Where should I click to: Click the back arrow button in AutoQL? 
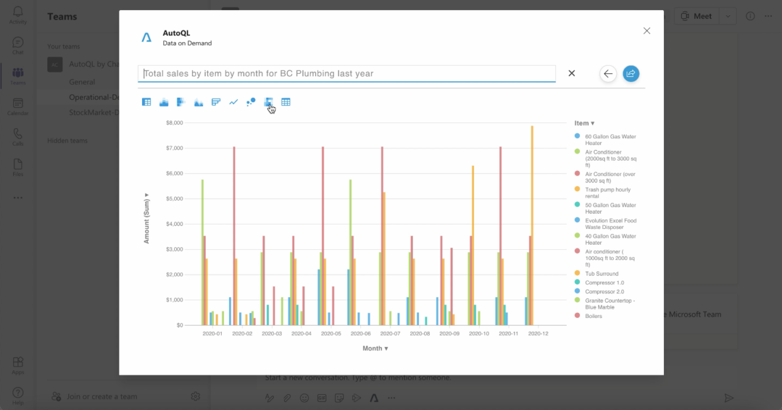(608, 74)
